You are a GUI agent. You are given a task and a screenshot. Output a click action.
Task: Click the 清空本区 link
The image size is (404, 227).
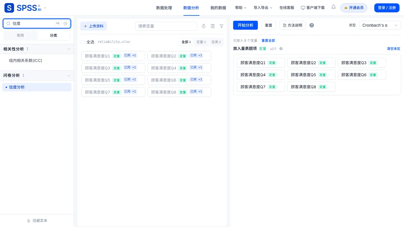point(394,49)
